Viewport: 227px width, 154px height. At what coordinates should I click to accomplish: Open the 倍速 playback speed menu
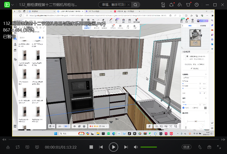coord(186,147)
